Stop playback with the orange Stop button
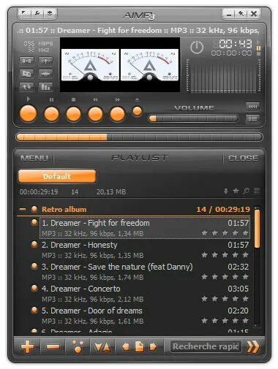Viewport: 278px width, 369px height. [x=73, y=114]
